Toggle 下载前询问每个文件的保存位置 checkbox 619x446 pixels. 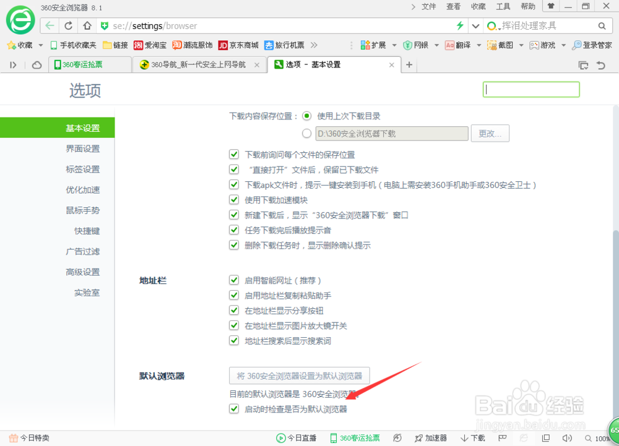coord(234,154)
